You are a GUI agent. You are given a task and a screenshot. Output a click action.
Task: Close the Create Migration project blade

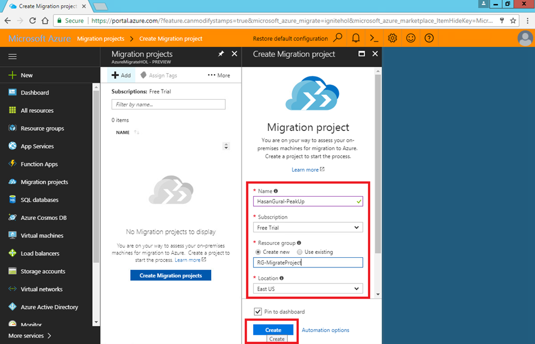click(x=375, y=54)
